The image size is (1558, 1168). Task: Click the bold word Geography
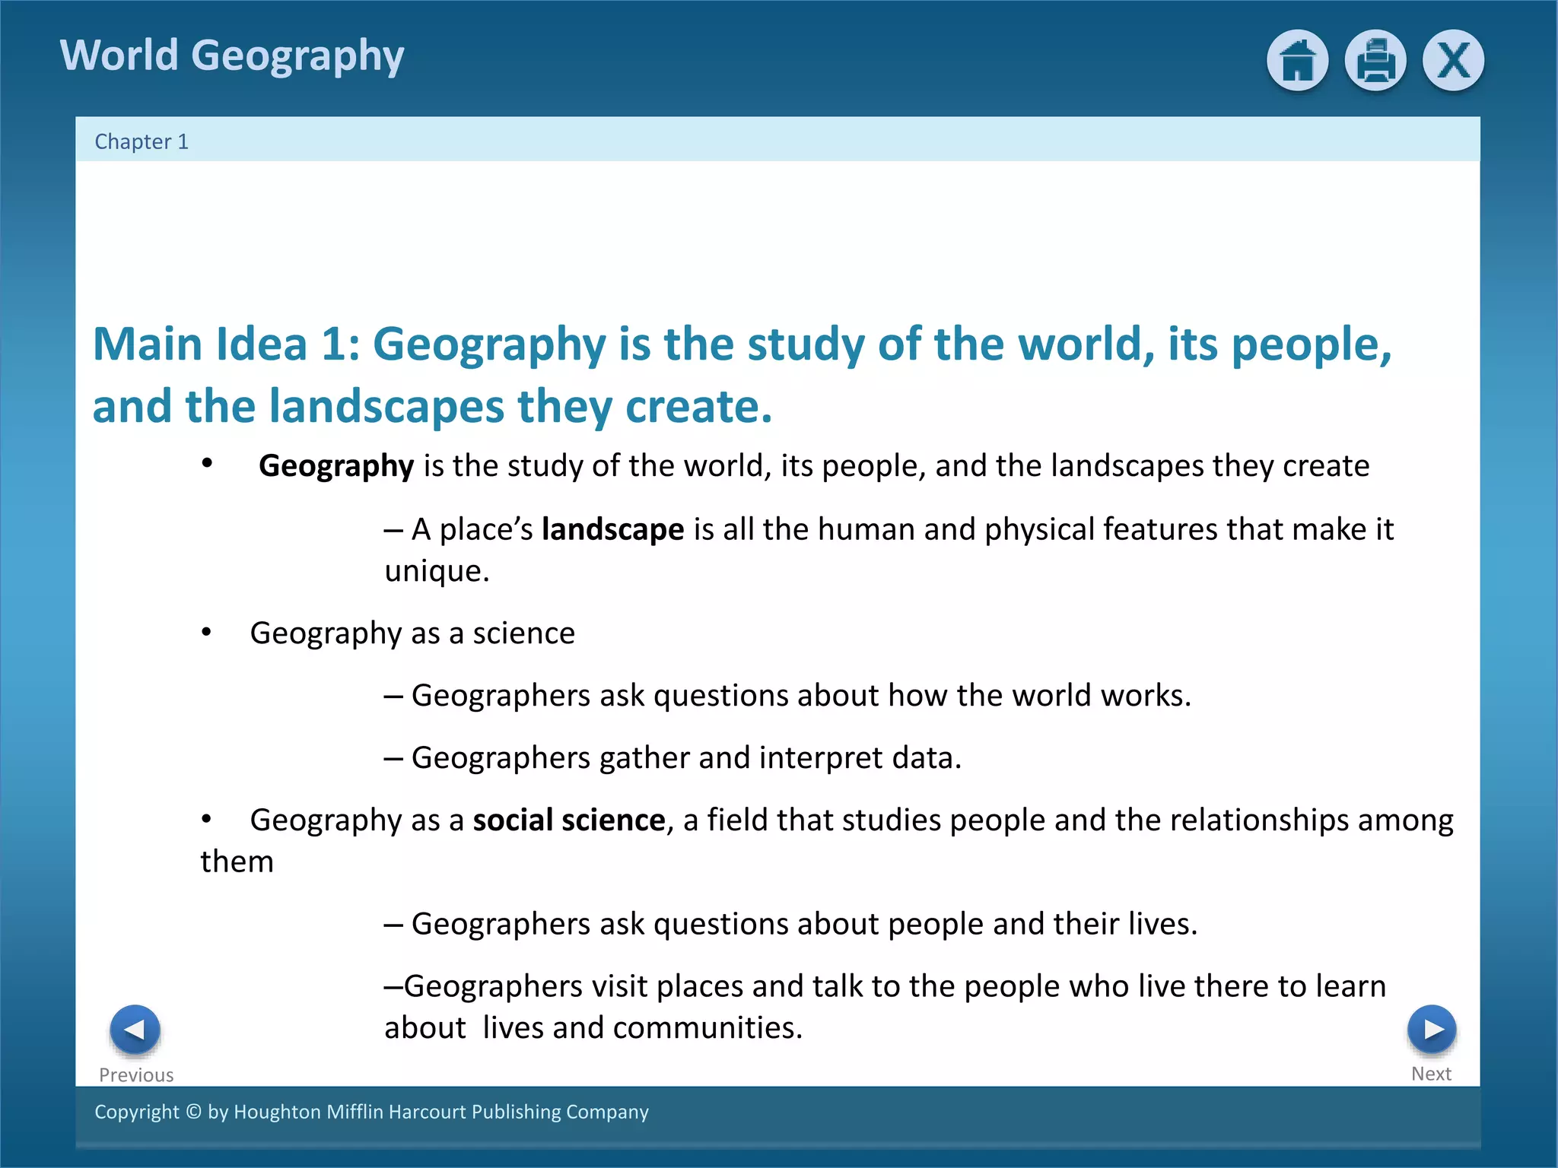tap(336, 465)
